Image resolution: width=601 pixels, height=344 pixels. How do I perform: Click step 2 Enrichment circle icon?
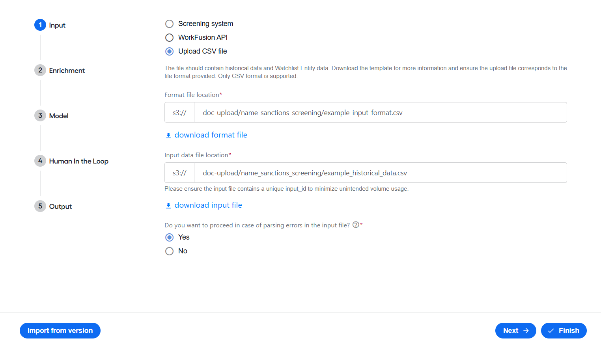tap(40, 70)
